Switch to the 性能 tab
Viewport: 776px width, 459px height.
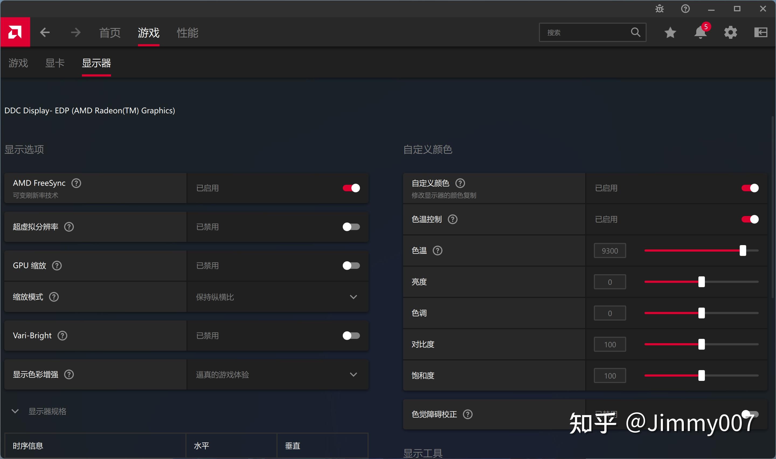(x=188, y=33)
